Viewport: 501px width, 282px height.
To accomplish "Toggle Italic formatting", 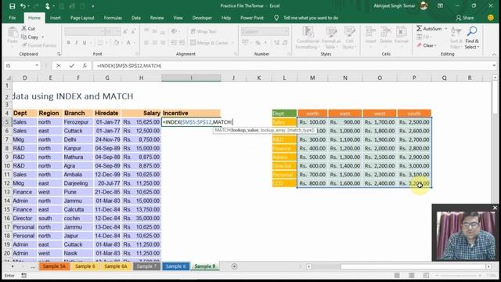I will click(x=77, y=42).
